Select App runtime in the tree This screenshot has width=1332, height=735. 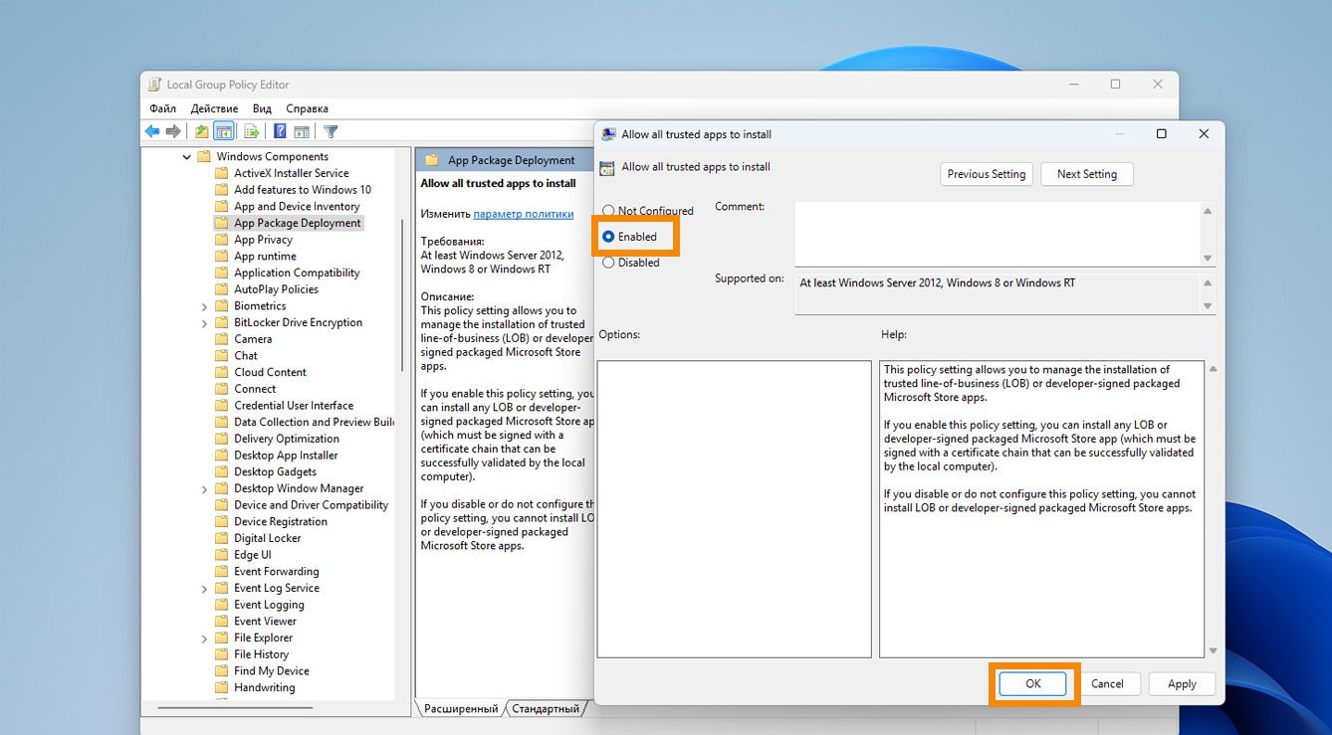coord(265,257)
